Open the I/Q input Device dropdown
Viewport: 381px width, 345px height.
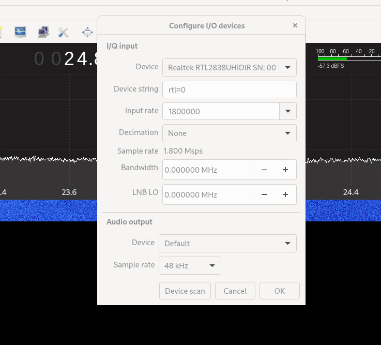[229, 67]
